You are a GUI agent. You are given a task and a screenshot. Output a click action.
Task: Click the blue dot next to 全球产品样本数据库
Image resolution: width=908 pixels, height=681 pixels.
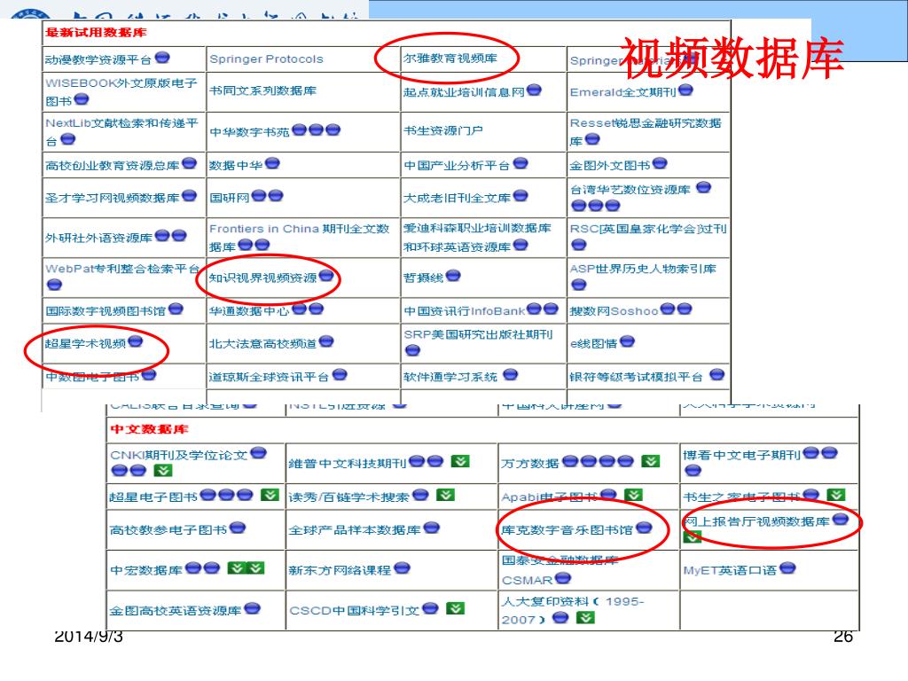click(432, 528)
